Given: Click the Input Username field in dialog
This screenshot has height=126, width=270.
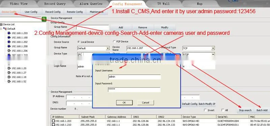Looking at the screenshot, I should coord(134,77).
